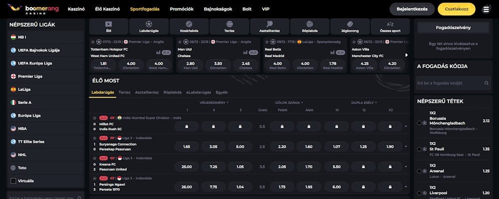Open Virtuális in the sidebar
This screenshot has height=199, width=499.
(x=46, y=181)
